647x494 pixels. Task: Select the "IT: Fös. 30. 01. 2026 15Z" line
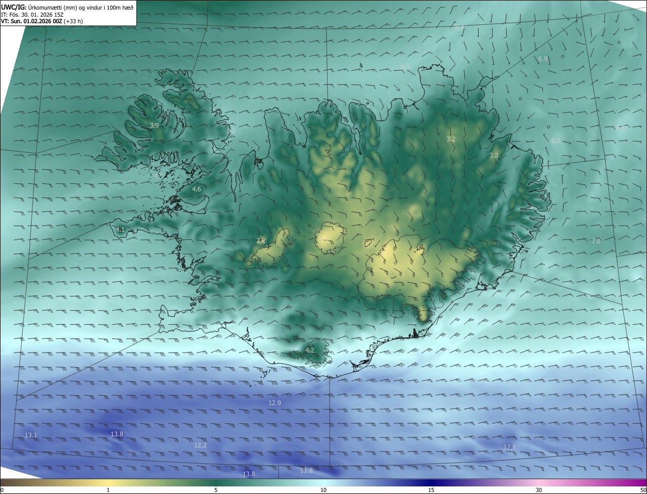(33, 15)
